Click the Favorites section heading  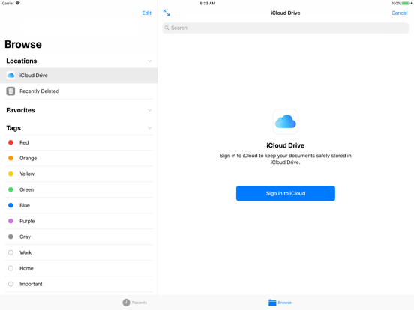[x=20, y=110]
